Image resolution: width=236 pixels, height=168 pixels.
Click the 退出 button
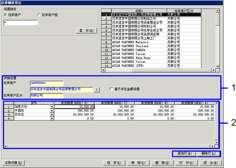[x=211, y=163]
